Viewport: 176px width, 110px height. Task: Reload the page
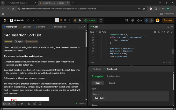click(x=13, y=9)
